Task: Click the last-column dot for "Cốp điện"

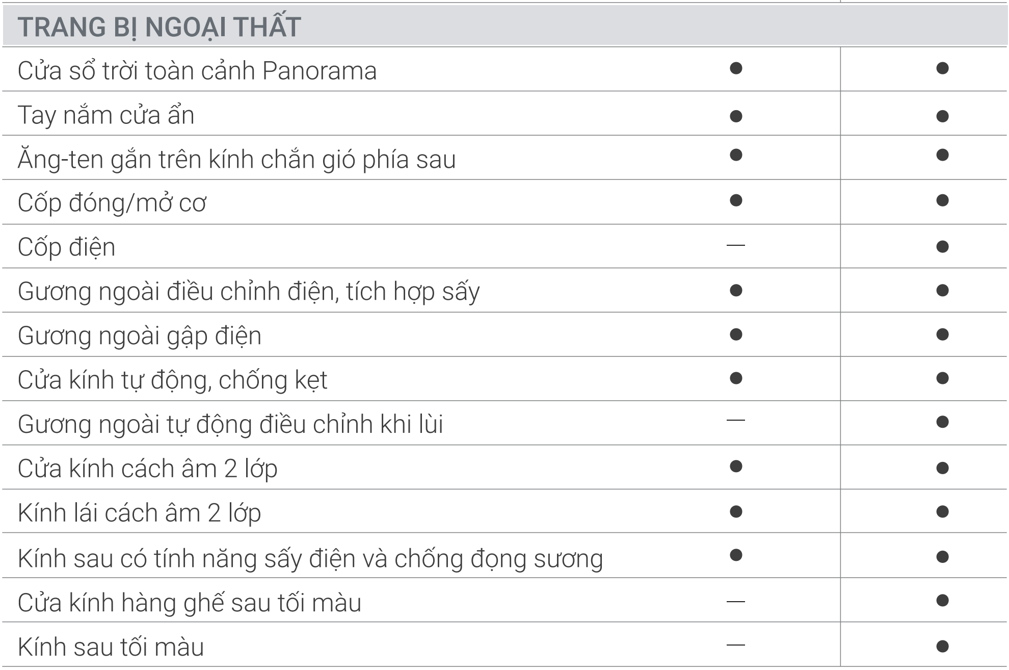Action: pyautogui.click(x=942, y=247)
